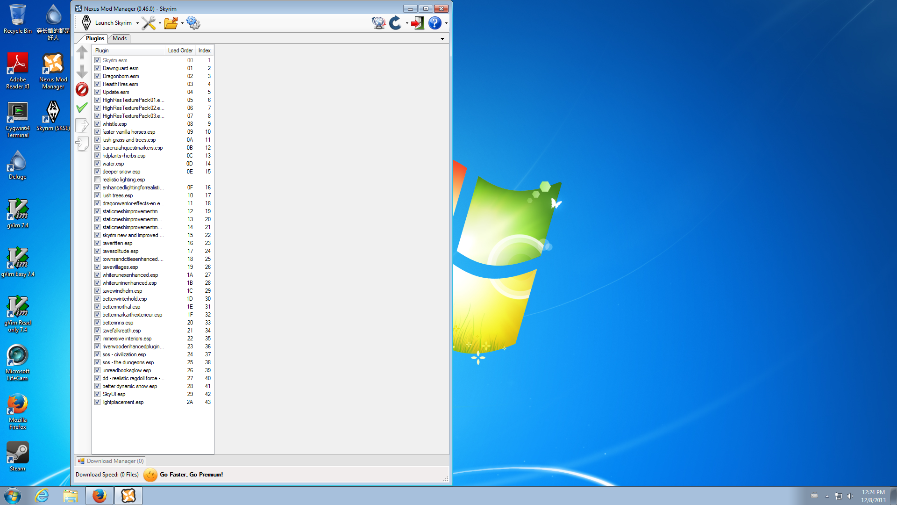Move selected plugin up with arrow icon

(x=82, y=52)
